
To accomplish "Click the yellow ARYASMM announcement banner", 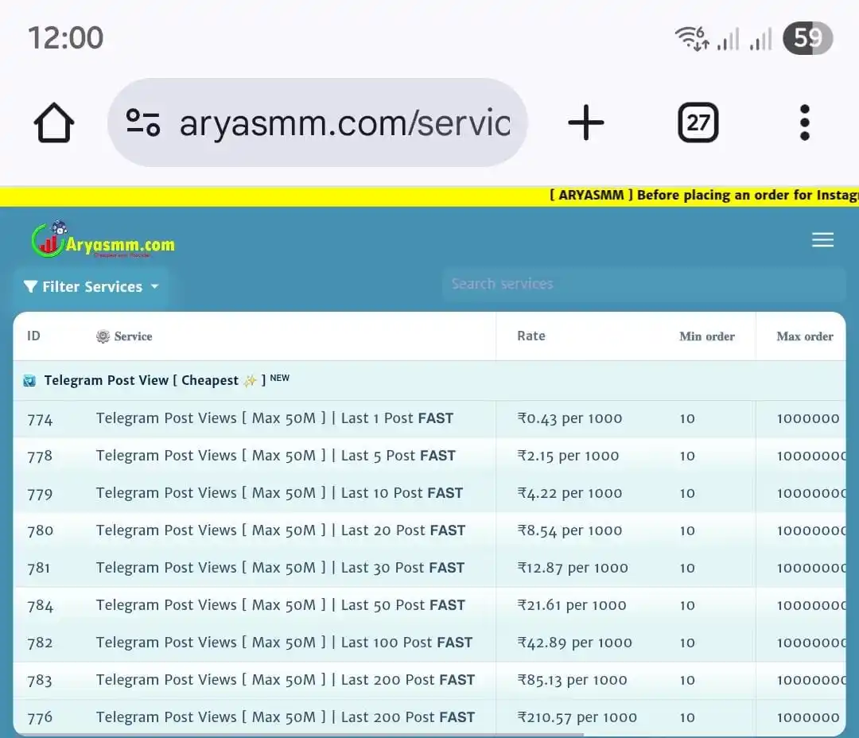I will (x=429, y=196).
